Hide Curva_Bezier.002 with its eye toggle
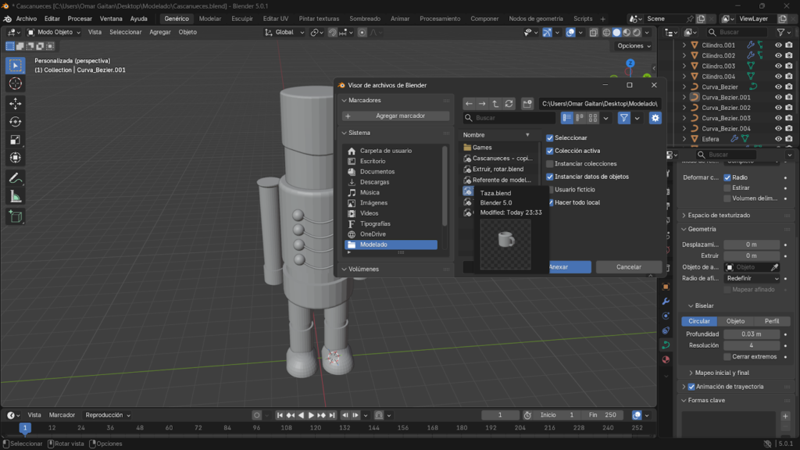The image size is (800, 450). (779, 107)
